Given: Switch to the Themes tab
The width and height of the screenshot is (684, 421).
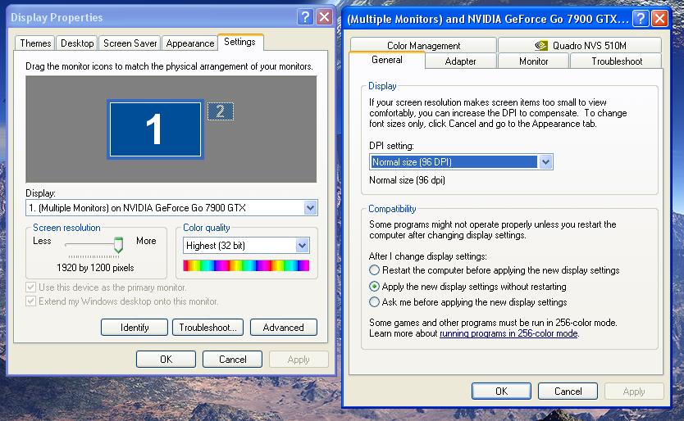Looking at the screenshot, I should point(35,43).
